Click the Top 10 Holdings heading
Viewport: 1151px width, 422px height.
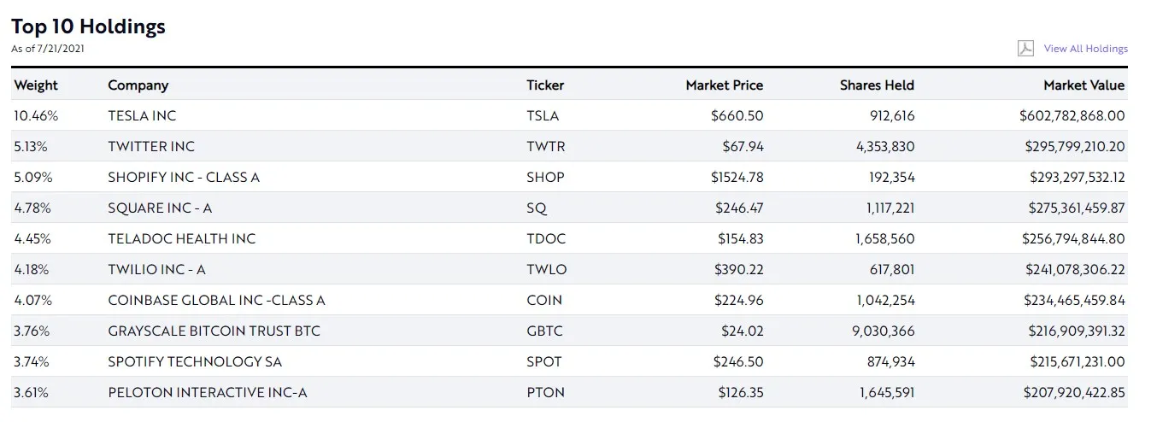[x=88, y=26]
